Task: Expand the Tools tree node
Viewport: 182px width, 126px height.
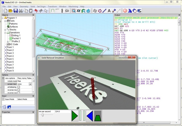Action: (5, 21)
